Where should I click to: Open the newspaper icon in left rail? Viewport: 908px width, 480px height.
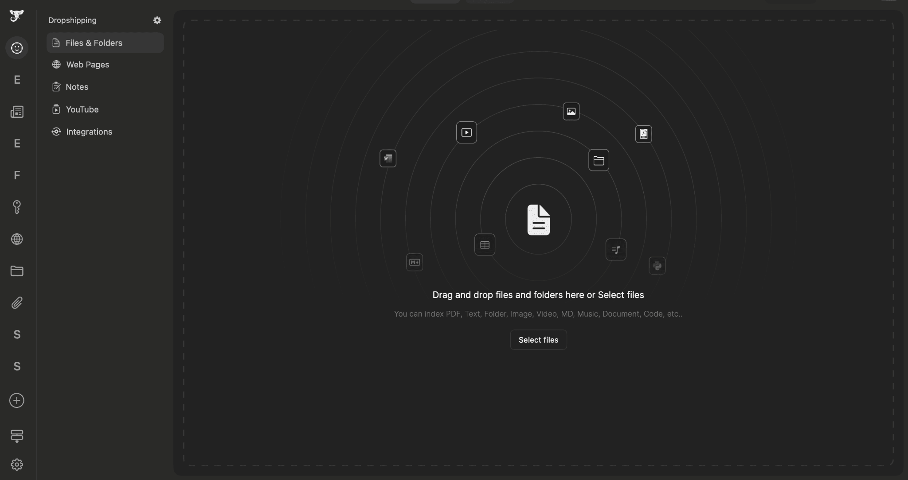(x=17, y=112)
